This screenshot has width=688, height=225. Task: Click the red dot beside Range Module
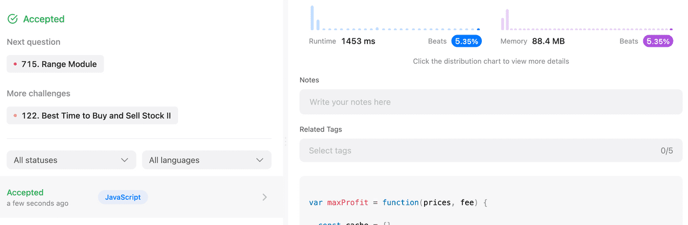(15, 64)
